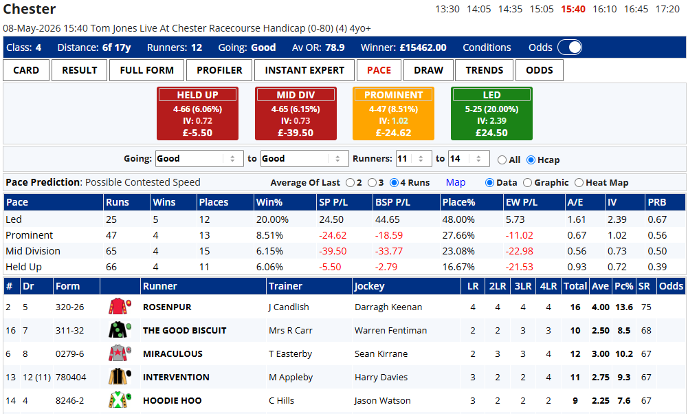Go to the 15:05 race
Screen dimensions: 688x414
[542, 9]
